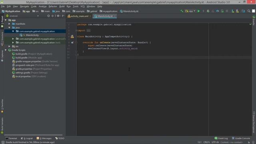This screenshot has height=144, width=256.
Task: Open the Logcat tool window
Action: pyautogui.click(x=27, y=138)
